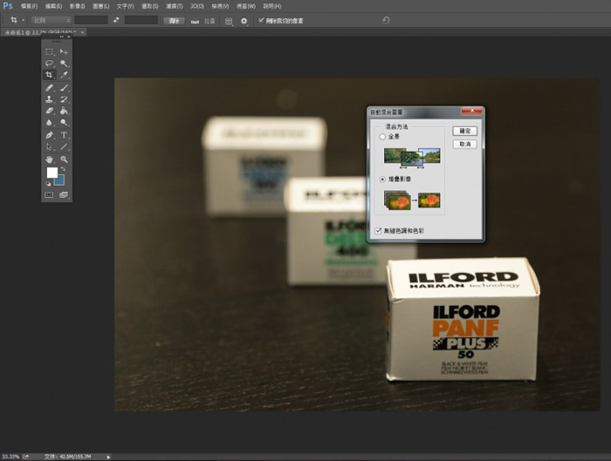Screen dimensions: 611x461
Task: Open crop overlay options icon
Action: [x=229, y=21]
